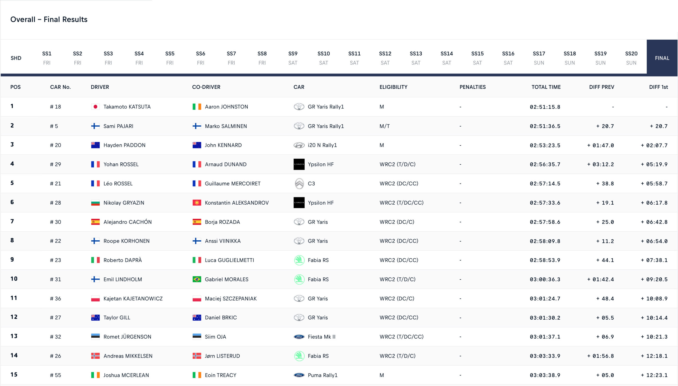Click Japanese flag beside Takamoto Katsuta
Viewport: 678px width, 386px height.
coord(95,107)
